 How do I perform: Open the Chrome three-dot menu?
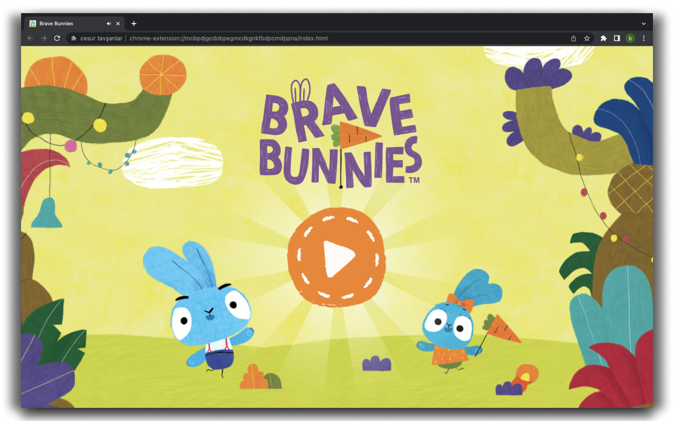point(643,38)
